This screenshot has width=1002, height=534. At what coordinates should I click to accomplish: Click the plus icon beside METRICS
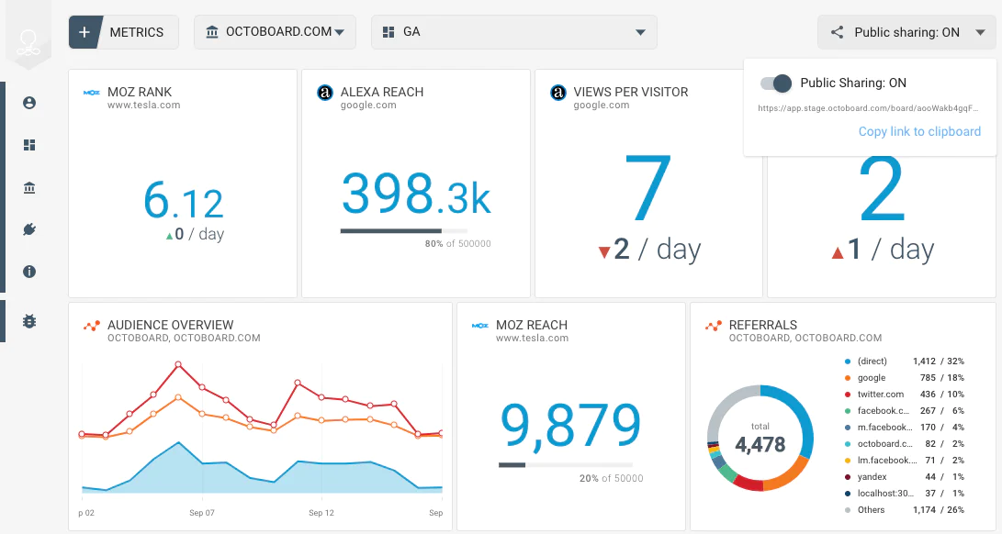pos(84,32)
